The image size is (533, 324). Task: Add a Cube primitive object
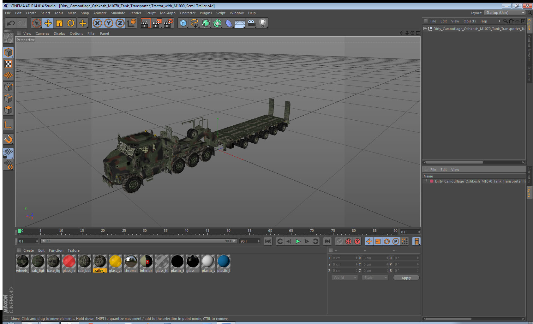click(183, 23)
